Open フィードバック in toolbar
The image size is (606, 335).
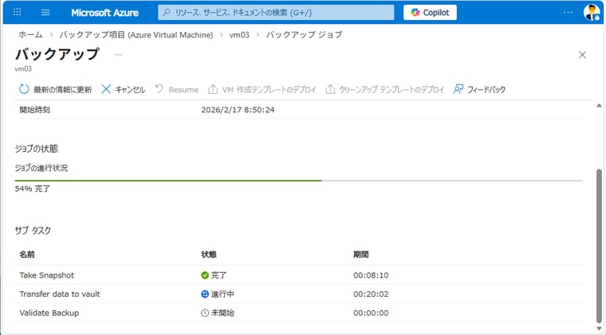[x=486, y=89]
